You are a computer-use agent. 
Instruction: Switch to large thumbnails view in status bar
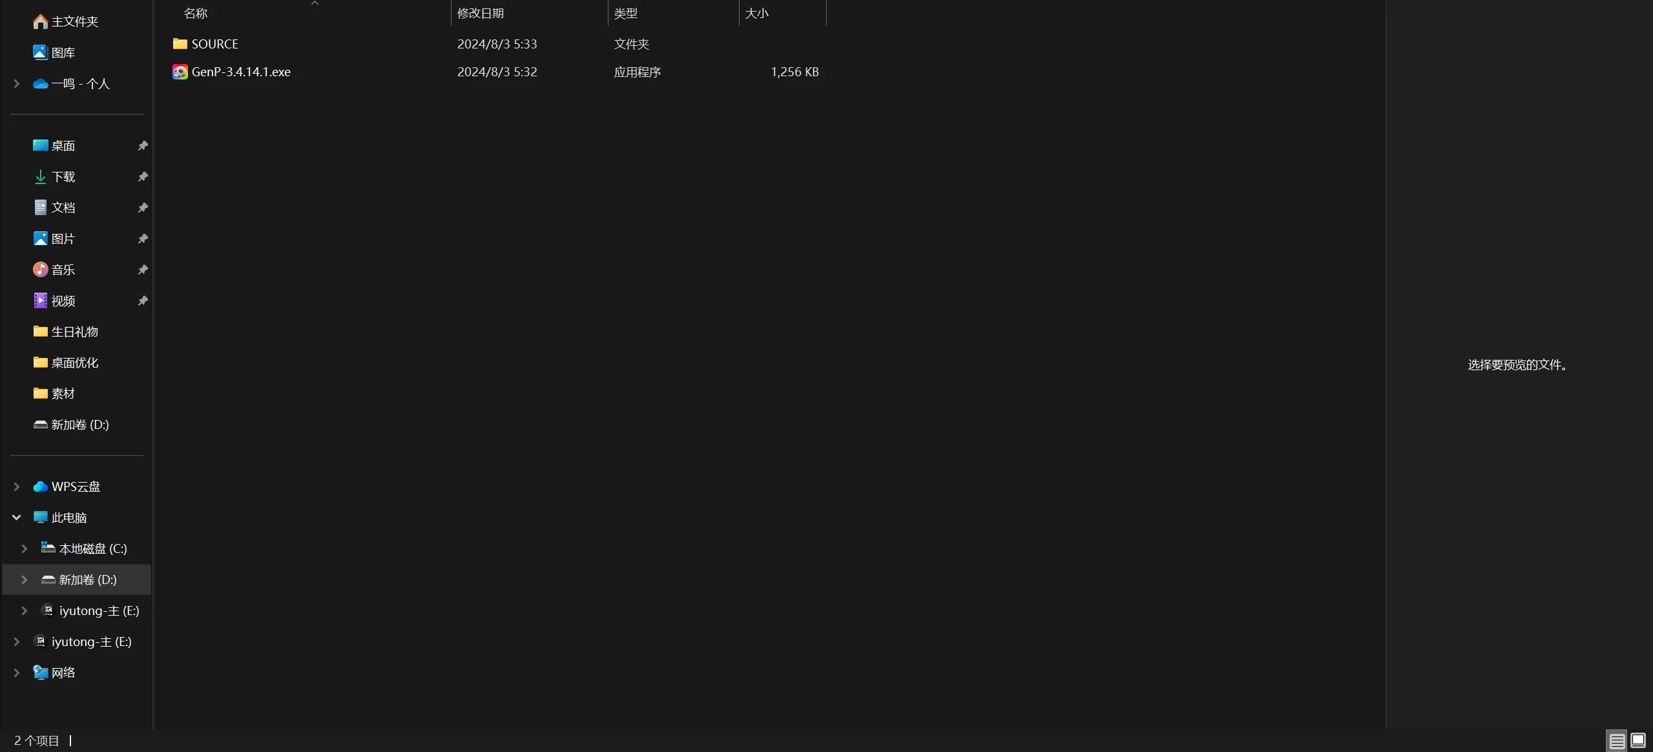(1637, 740)
